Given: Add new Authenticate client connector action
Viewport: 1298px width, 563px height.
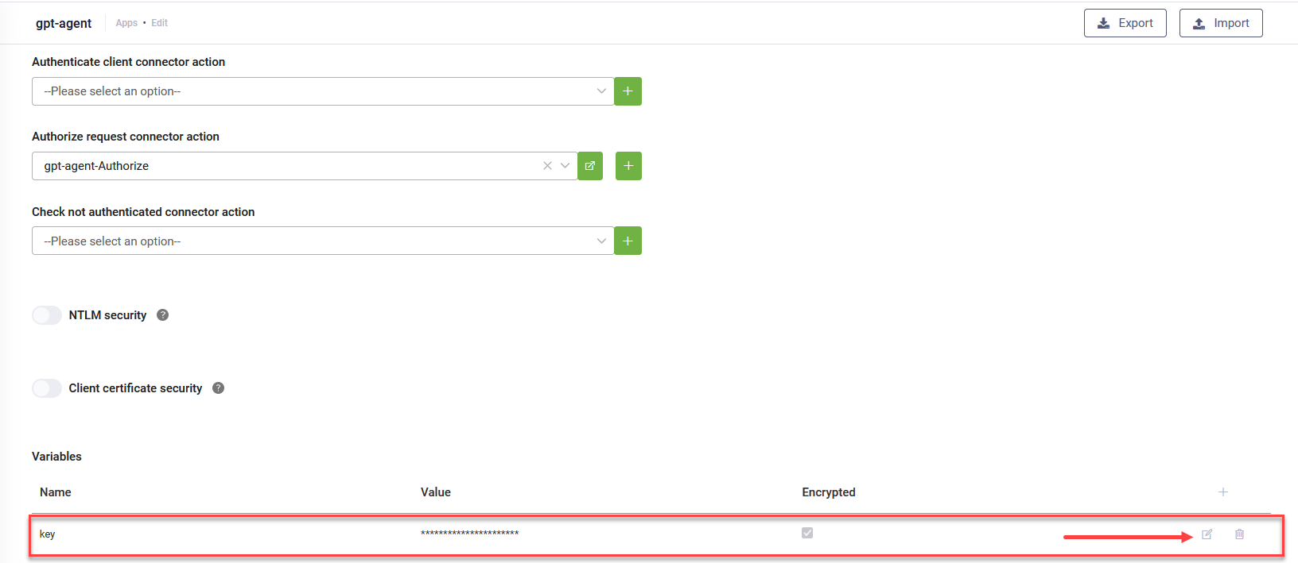Looking at the screenshot, I should coord(628,91).
